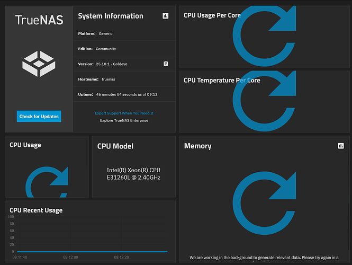Select Intel(R) Xeon(R) CPU E31260L text
This screenshot has width=352, height=265.
pos(133,174)
